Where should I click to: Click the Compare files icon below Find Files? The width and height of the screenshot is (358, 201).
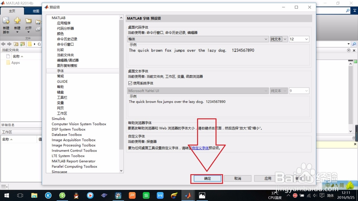tap(38, 29)
